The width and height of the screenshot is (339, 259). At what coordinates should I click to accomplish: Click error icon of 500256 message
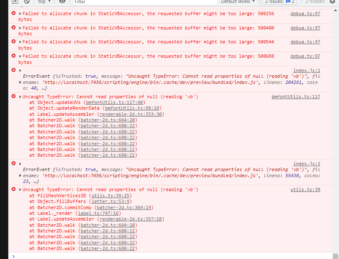tap(14, 13)
